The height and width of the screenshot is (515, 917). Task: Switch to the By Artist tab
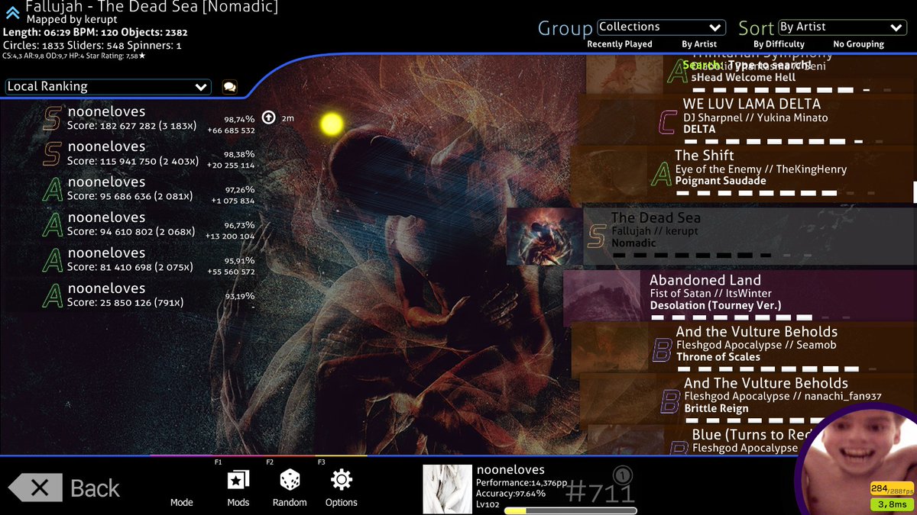pyautogui.click(x=699, y=44)
